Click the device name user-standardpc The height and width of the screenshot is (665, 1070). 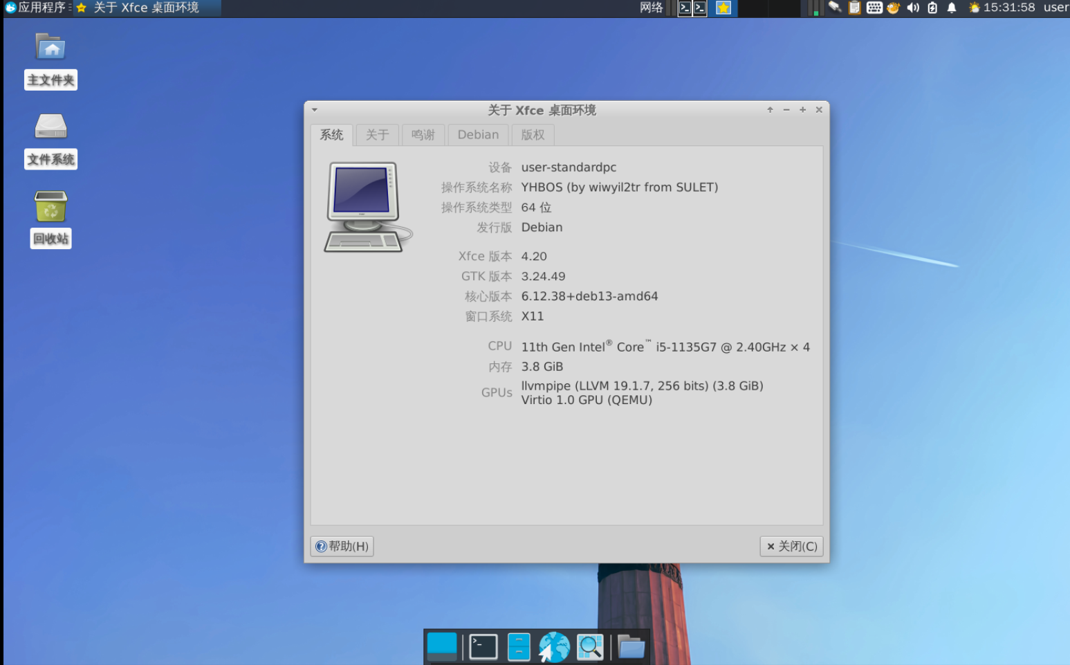click(569, 167)
